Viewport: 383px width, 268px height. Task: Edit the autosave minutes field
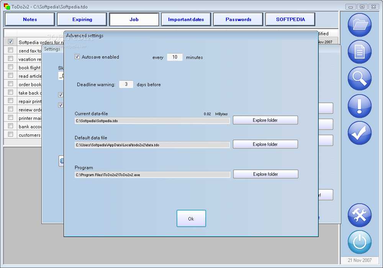[175, 57]
